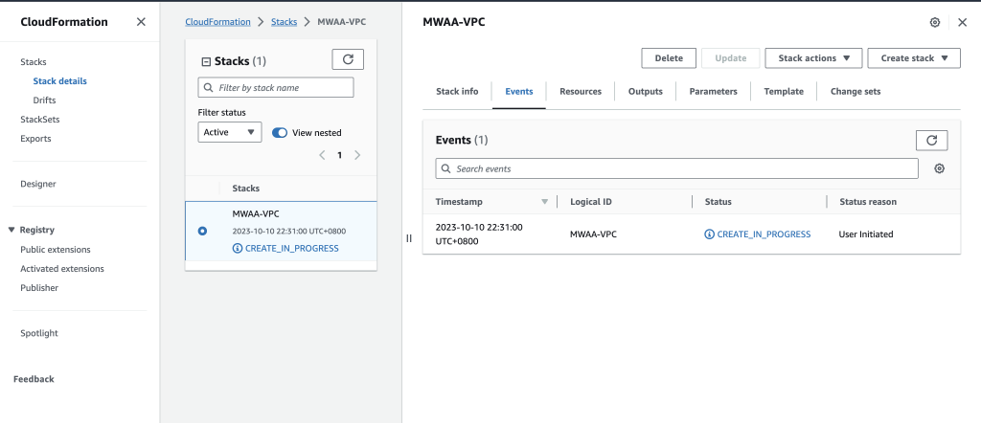Viewport: 981px width, 423px height.
Task: Open the Stack actions dropdown
Action: 813,58
